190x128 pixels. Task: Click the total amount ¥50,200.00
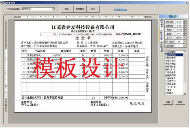coord(121,97)
